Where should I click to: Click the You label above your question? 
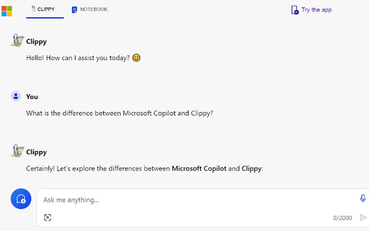[32, 96]
